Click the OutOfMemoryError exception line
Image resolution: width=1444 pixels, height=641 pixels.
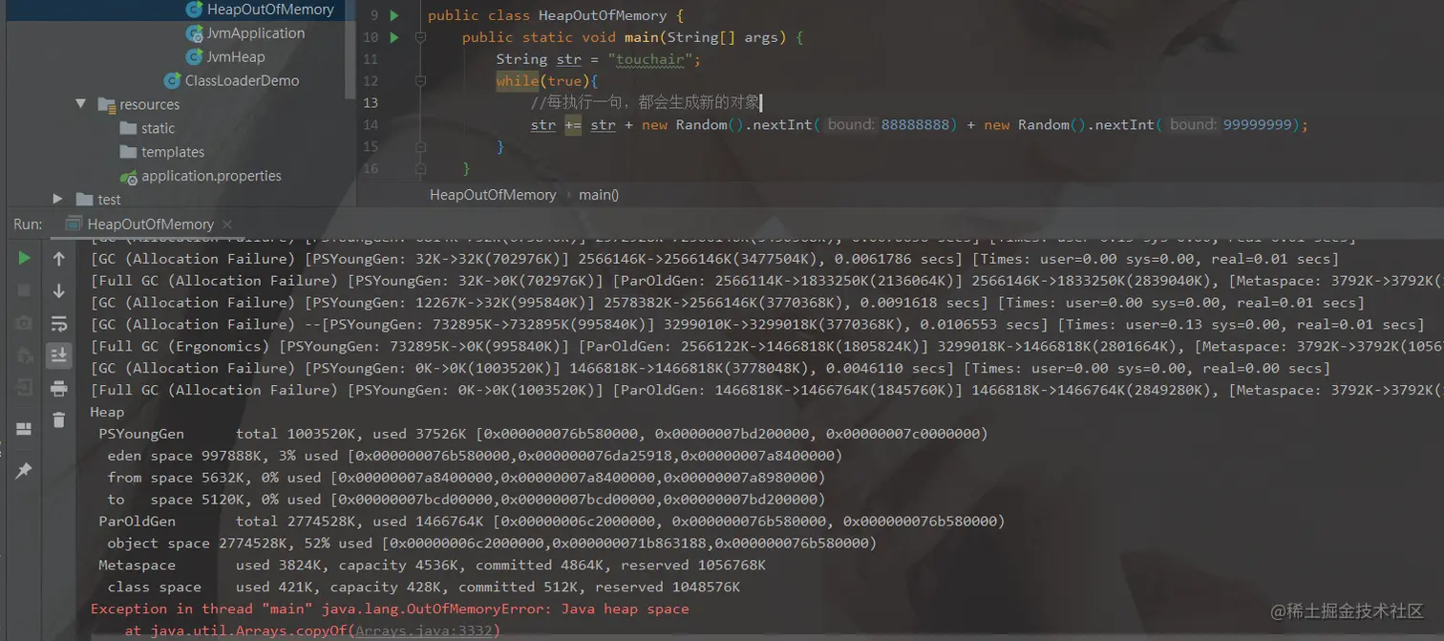point(390,609)
